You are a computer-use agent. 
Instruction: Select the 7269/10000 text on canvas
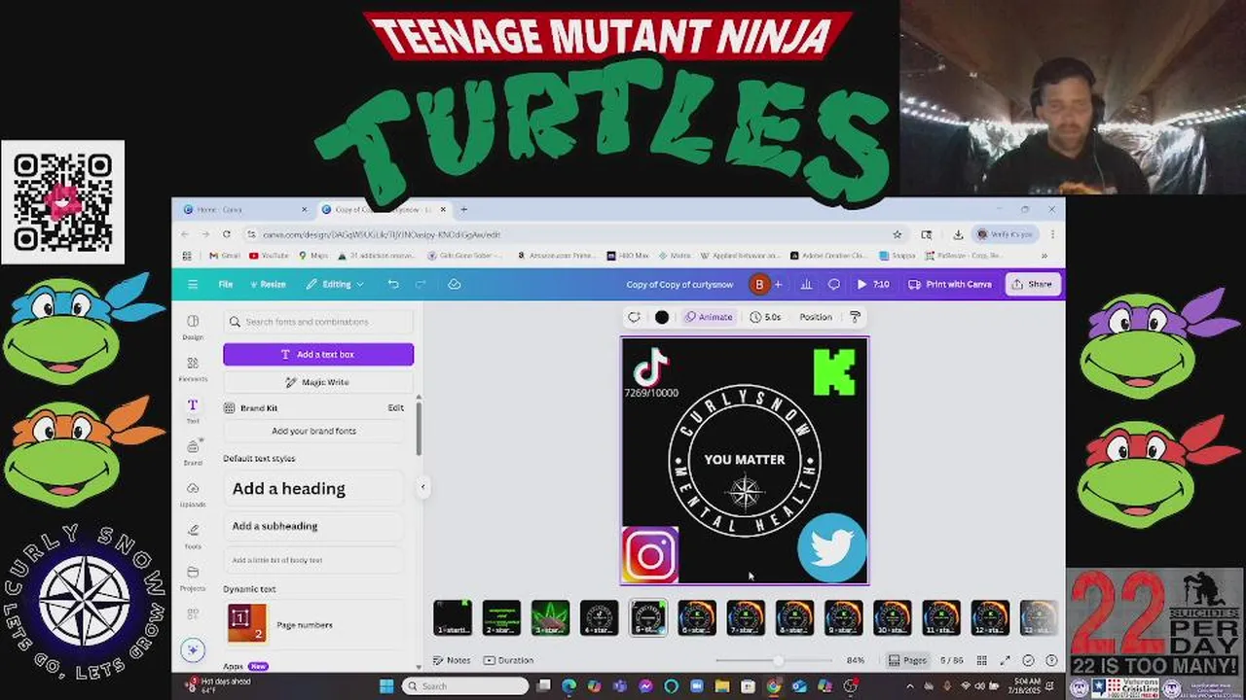coord(651,393)
